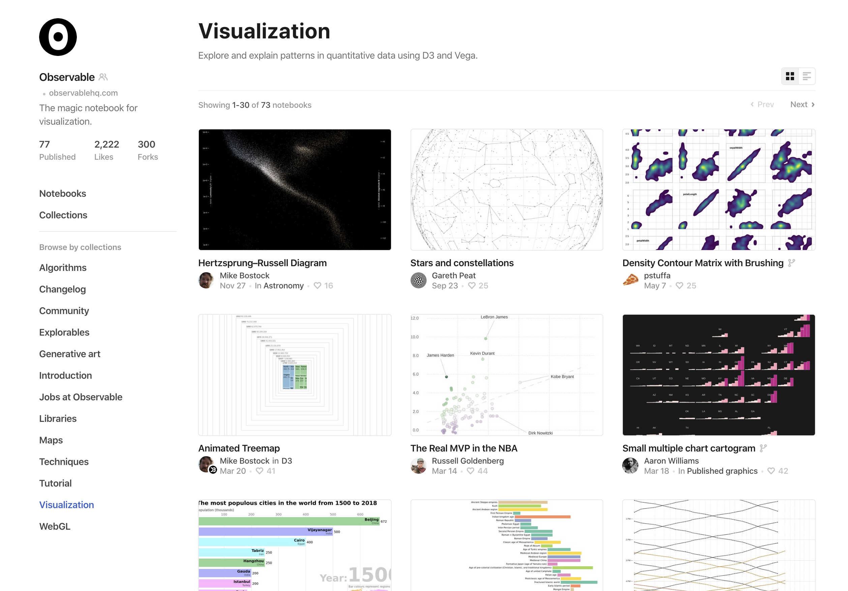Click fork icon beside Small multiple chart cartogram
The image size is (848, 591).
763,448
